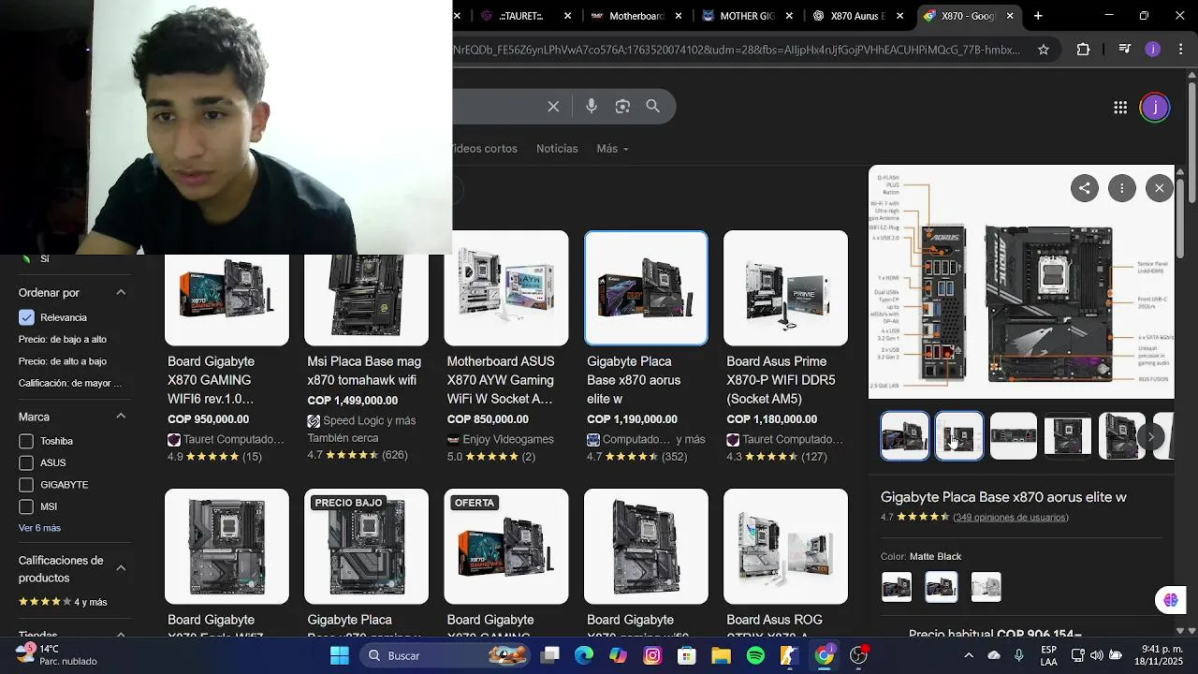The width and height of the screenshot is (1198, 674).
Task: Close the product detail panel
Action: coord(1159,188)
